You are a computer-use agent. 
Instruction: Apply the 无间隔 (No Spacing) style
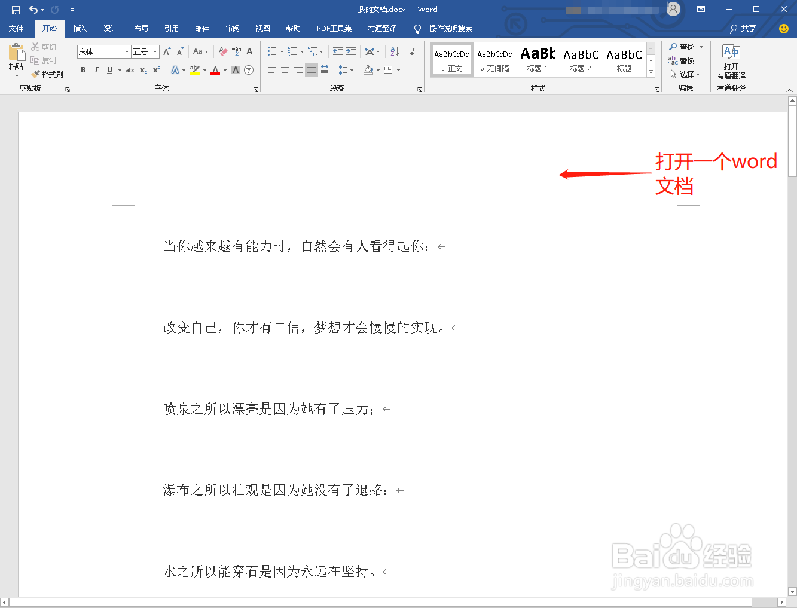tap(495, 60)
